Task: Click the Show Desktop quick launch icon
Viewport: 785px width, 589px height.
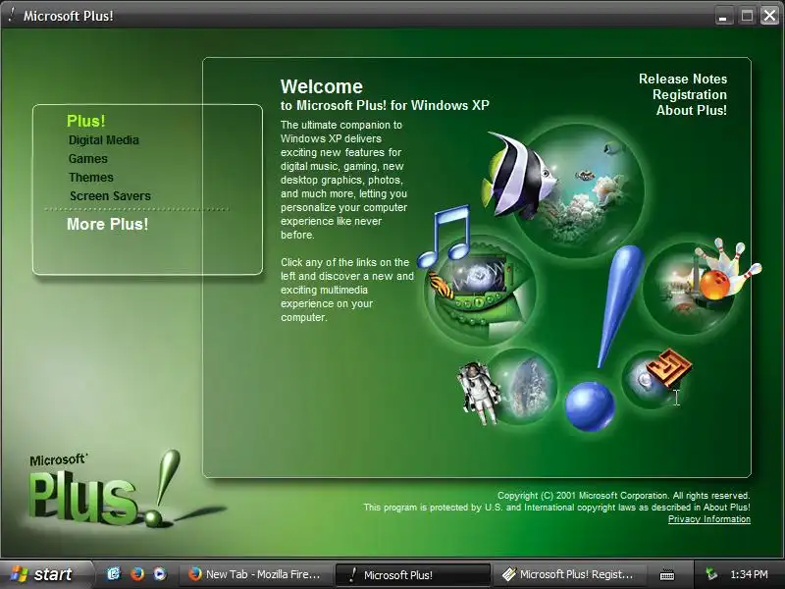Action: [x=114, y=574]
